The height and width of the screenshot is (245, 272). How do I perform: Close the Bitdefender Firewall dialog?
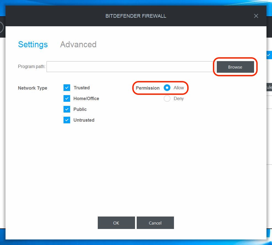coord(256,16)
